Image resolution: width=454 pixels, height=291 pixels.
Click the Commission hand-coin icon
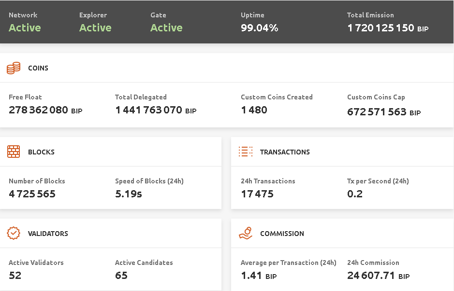[246, 234]
